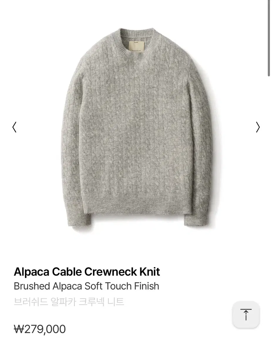Click the word Knit in product title
Image resolution: width=272 pixels, height=352 pixels.
[x=150, y=272]
